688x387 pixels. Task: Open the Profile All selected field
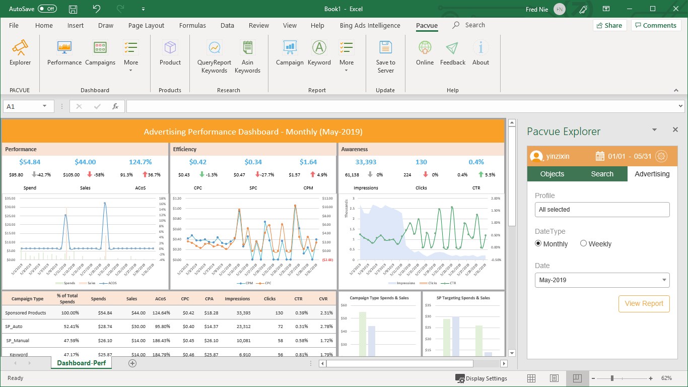pyautogui.click(x=602, y=210)
